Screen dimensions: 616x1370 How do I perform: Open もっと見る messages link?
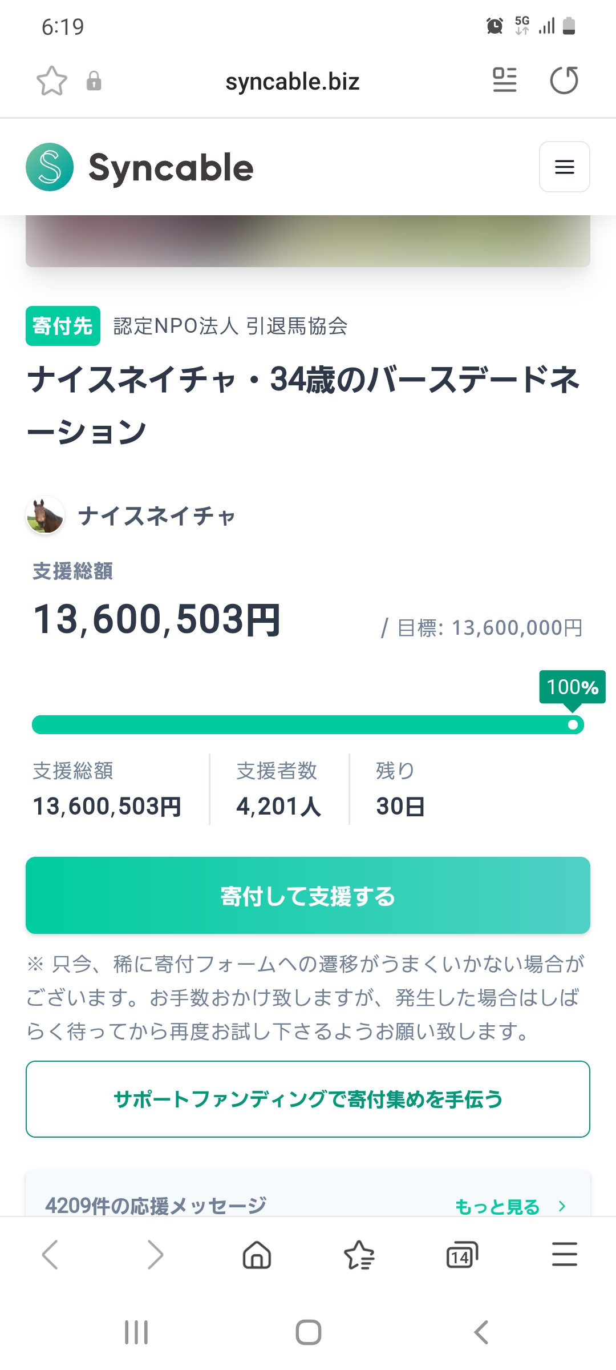point(497,1207)
